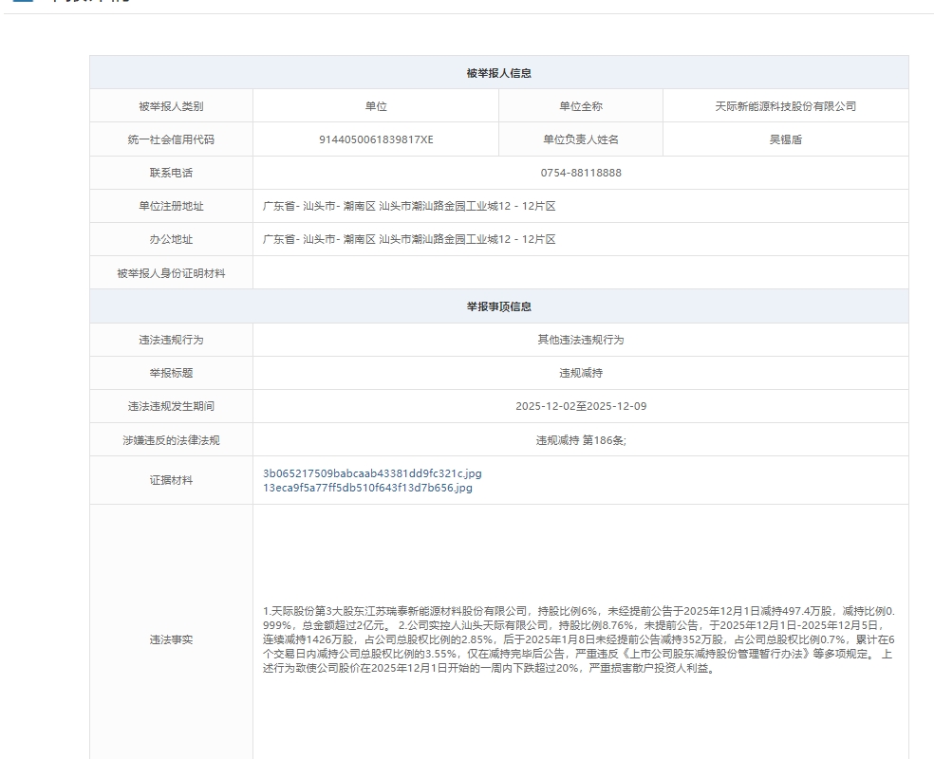Click the phone number 0754-88118888
The image size is (934, 759).
tap(581, 174)
